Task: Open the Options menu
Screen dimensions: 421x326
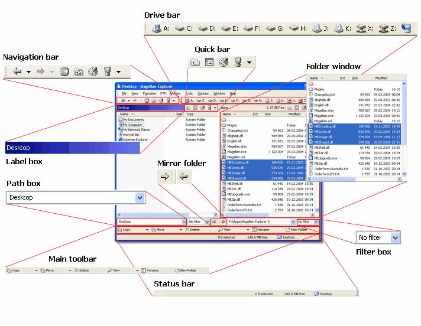Action: pyautogui.click(x=203, y=93)
